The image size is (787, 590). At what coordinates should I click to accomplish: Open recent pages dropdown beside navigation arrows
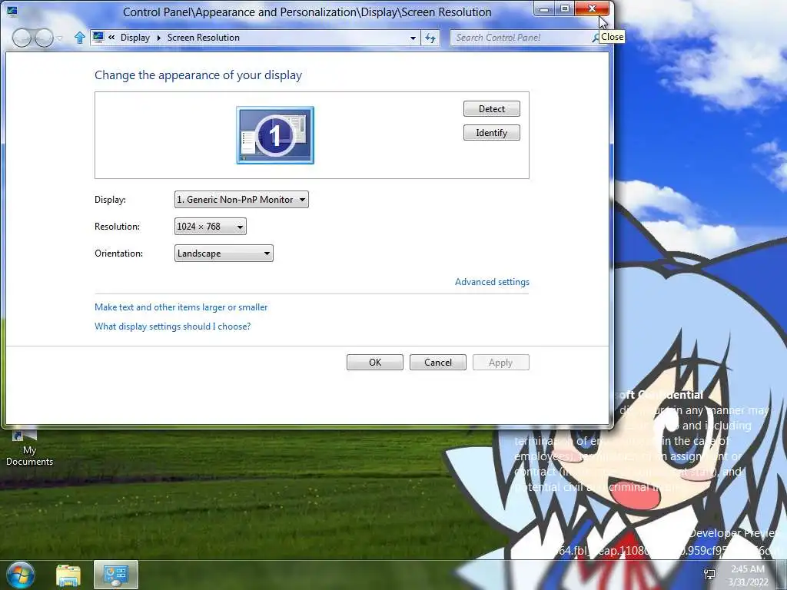(59, 38)
